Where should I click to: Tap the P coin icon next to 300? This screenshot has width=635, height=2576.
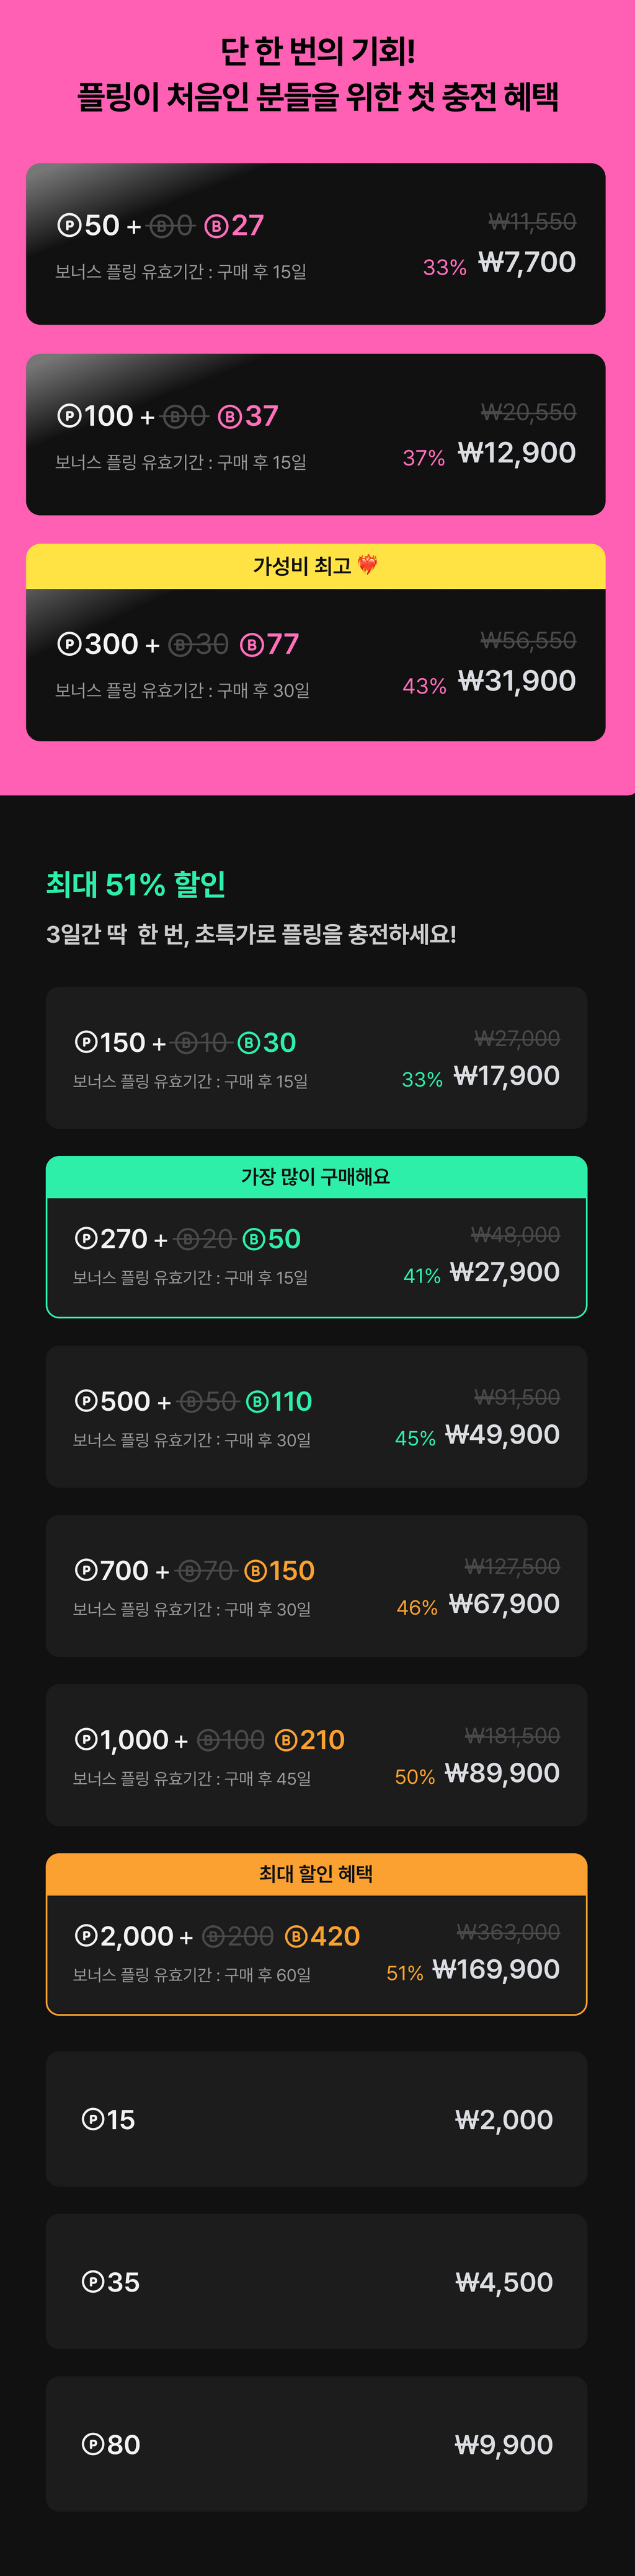click(x=69, y=644)
